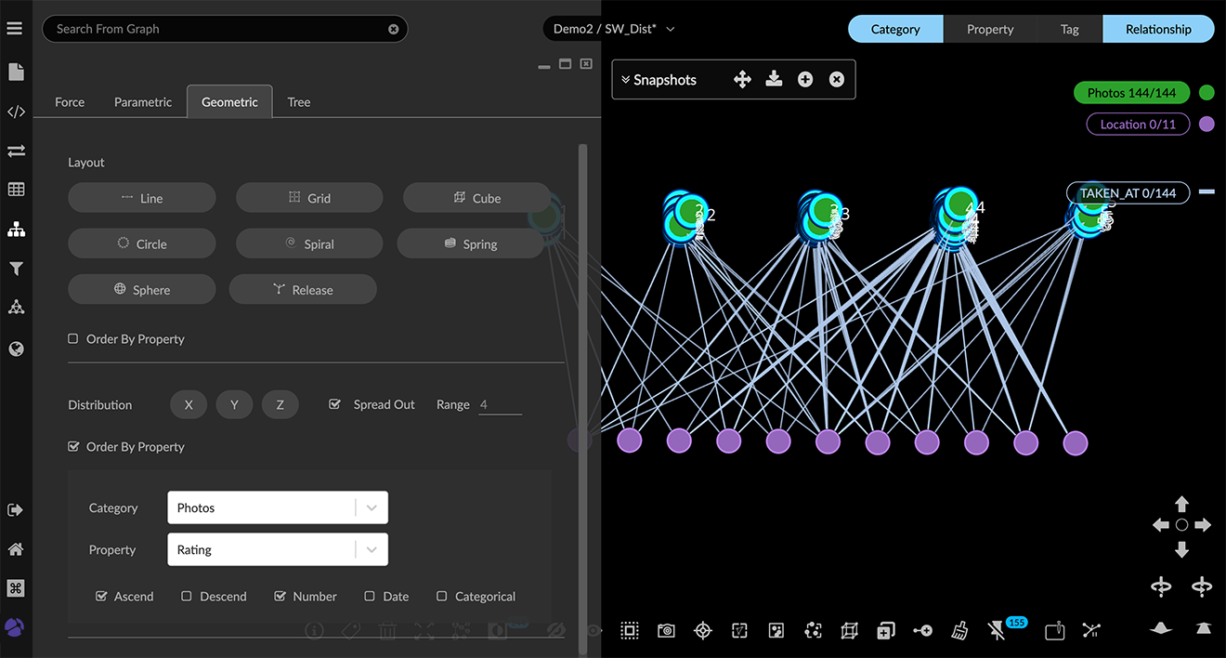The image size is (1226, 658).
Task: Click the broom clear icon in bottom toolbar
Action: point(960,631)
